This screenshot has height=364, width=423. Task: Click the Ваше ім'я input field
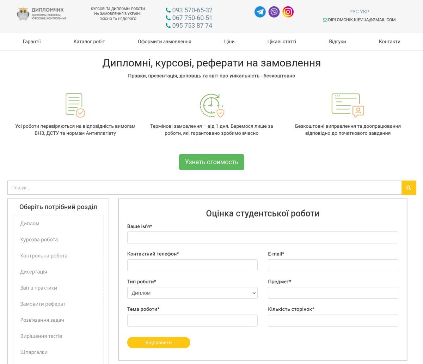[263, 237]
